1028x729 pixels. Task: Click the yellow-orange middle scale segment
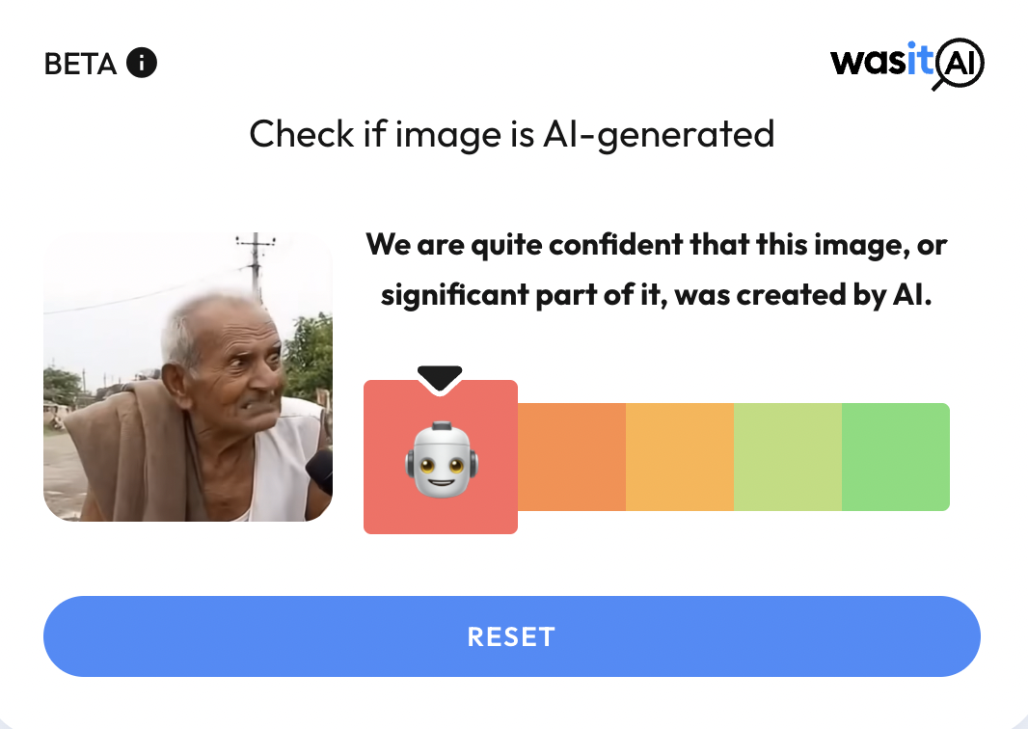click(x=680, y=457)
